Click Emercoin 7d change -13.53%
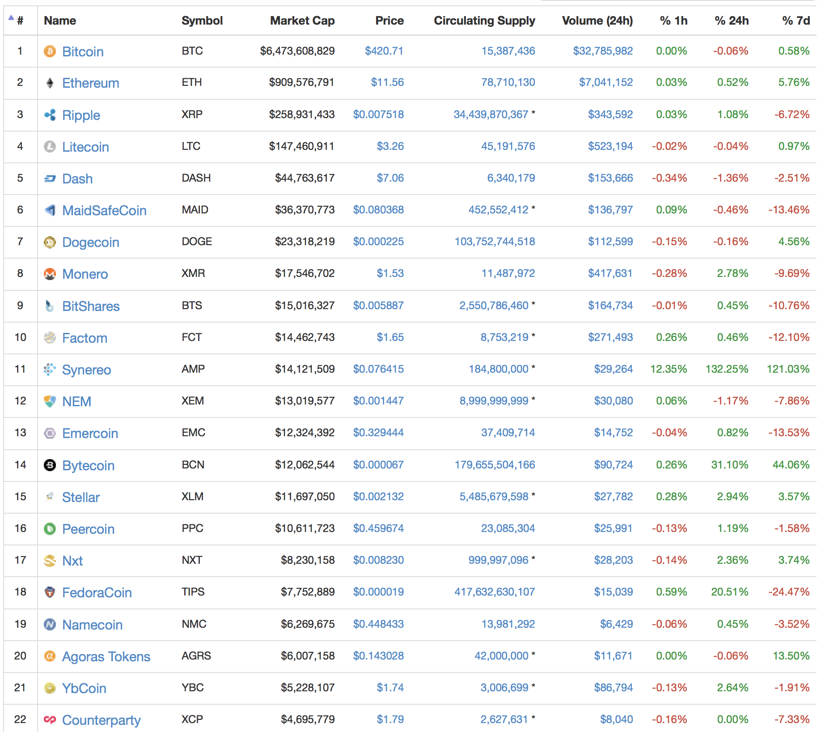This screenshot has height=732, width=821. tap(789, 432)
